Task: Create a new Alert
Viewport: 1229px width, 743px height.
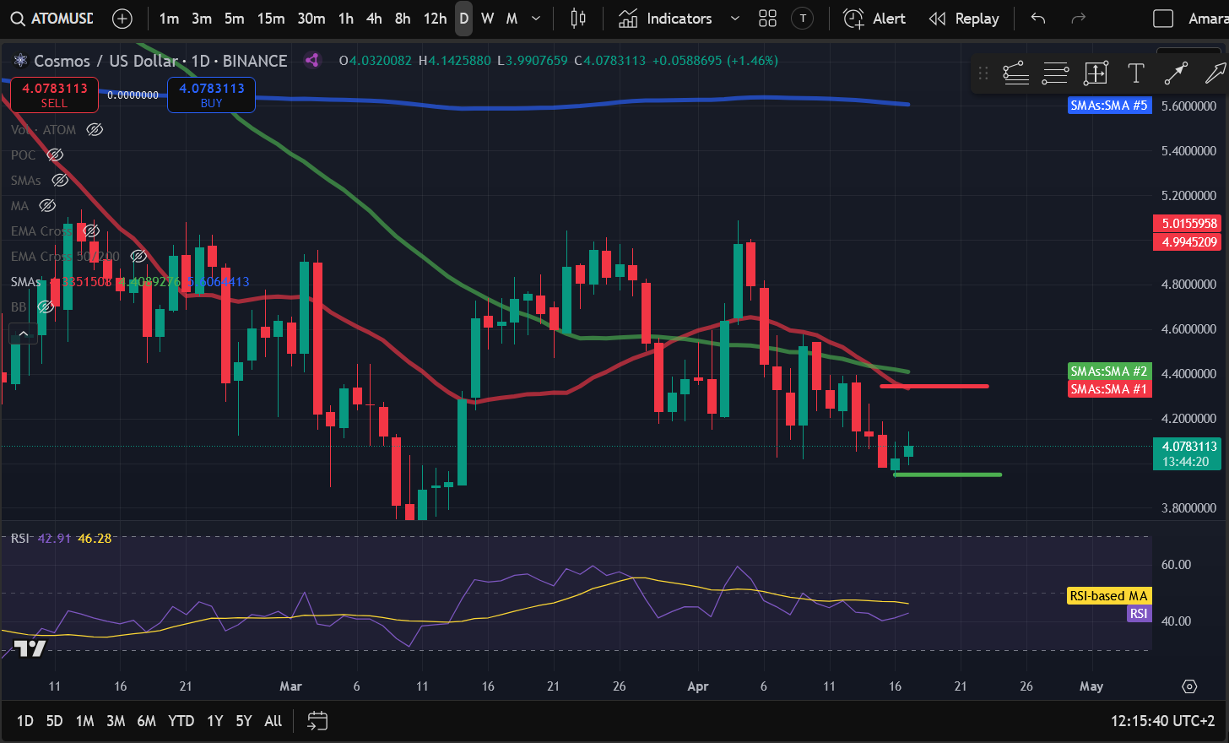Action: click(874, 19)
